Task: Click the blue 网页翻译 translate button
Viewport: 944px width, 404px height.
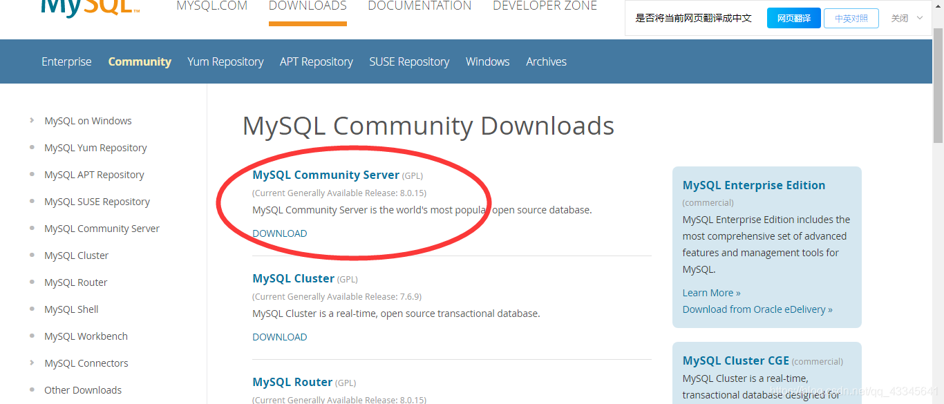Action: pos(793,19)
